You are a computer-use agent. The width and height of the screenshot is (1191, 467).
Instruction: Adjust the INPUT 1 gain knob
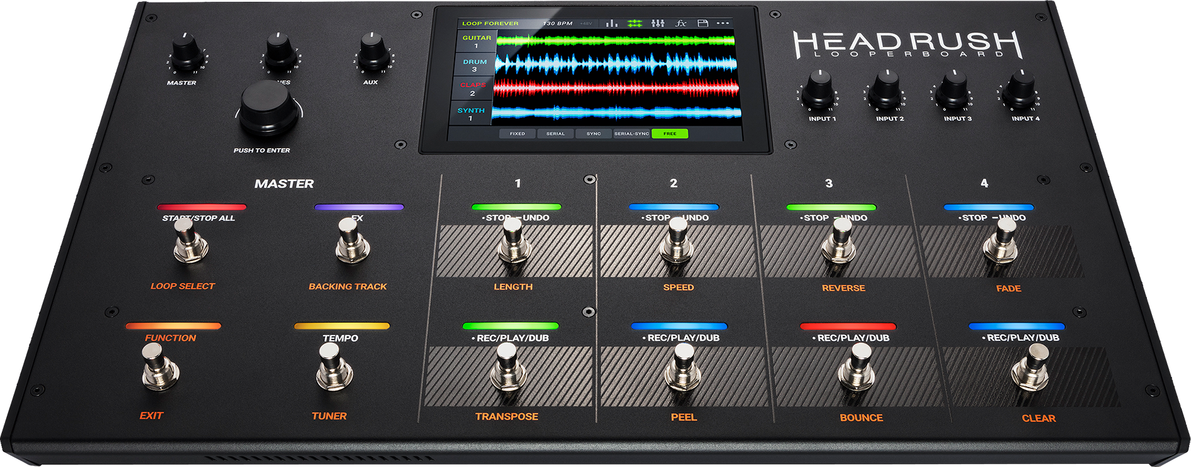click(x=819, y=89)
